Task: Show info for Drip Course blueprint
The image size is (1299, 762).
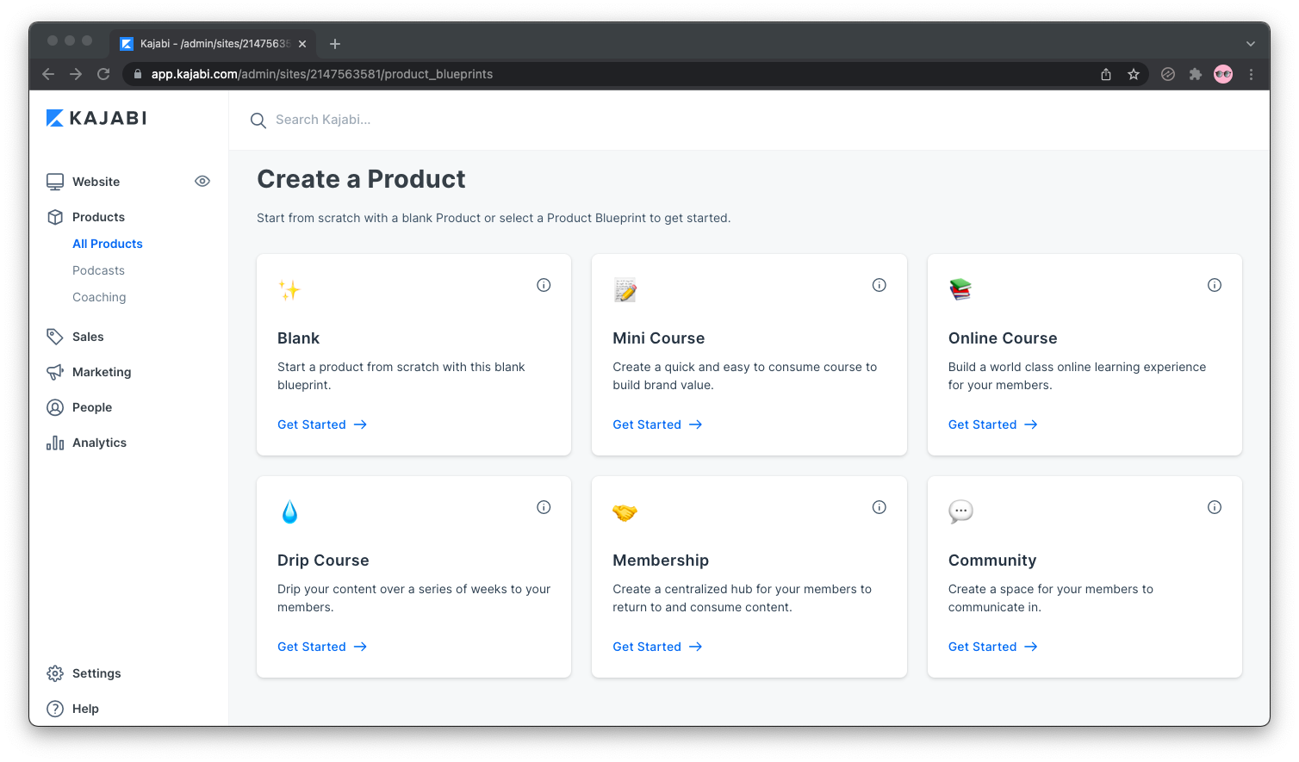Action: coord(544,507)
